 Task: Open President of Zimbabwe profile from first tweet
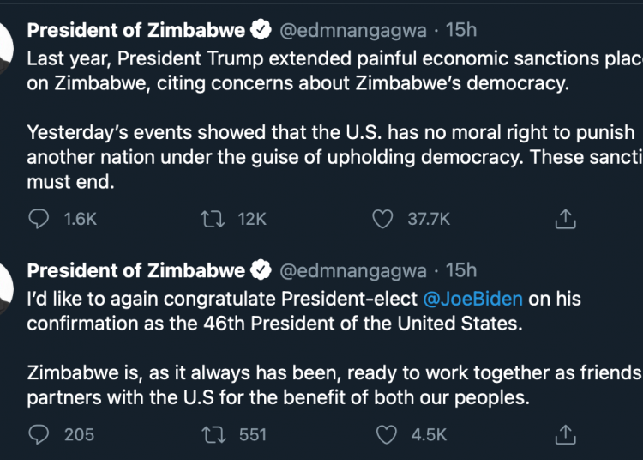click(x=136, y=32)
